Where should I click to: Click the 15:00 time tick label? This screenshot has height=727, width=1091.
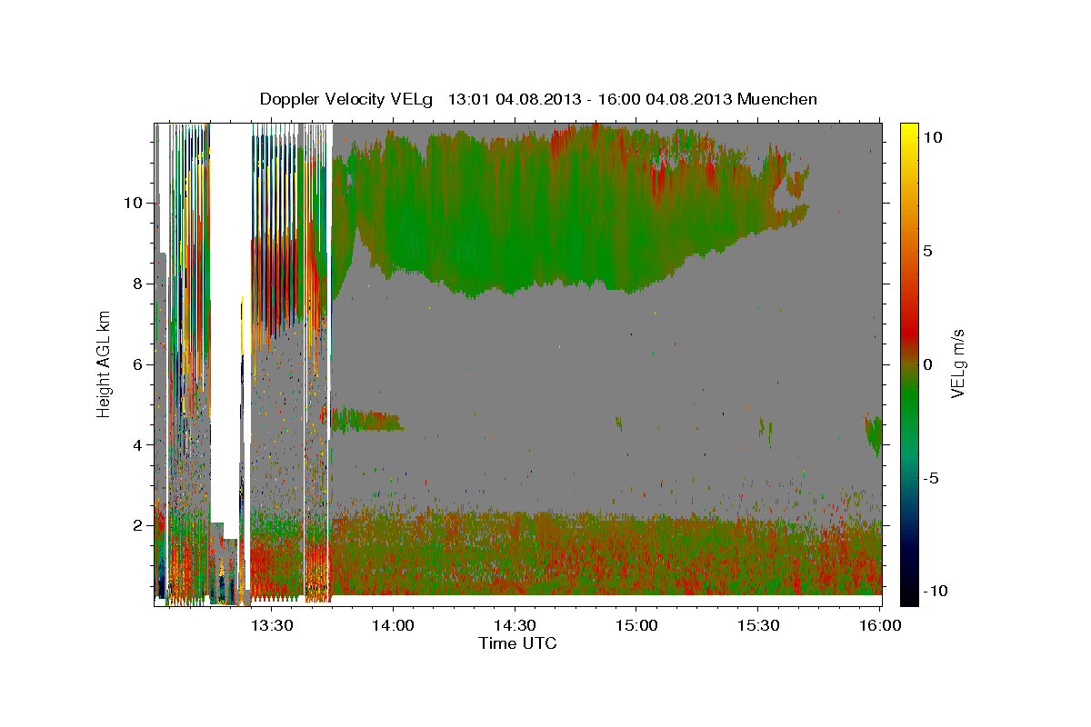coord(636,626)
